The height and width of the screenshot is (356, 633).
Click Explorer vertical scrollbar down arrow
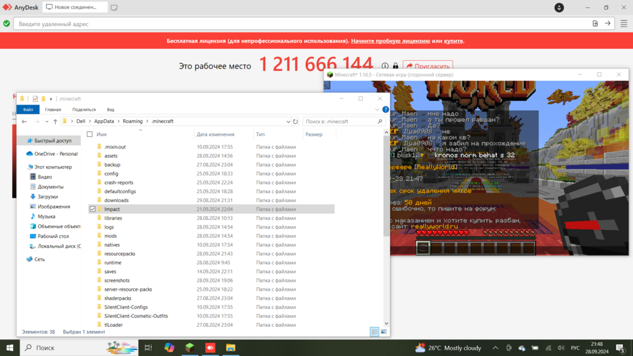tap(386, 323)
